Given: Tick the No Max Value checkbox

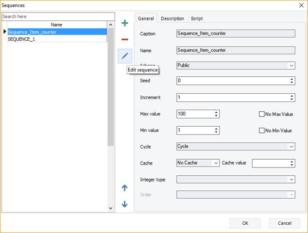Looking at the screenshot, I should pos(262,114).
